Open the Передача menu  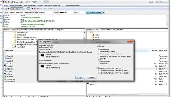click(x=32, y=5)
